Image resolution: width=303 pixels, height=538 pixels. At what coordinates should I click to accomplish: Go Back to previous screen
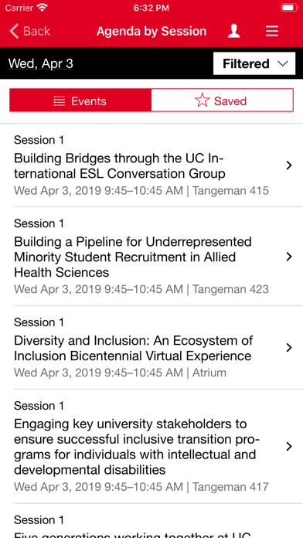(x=30, y=31)
